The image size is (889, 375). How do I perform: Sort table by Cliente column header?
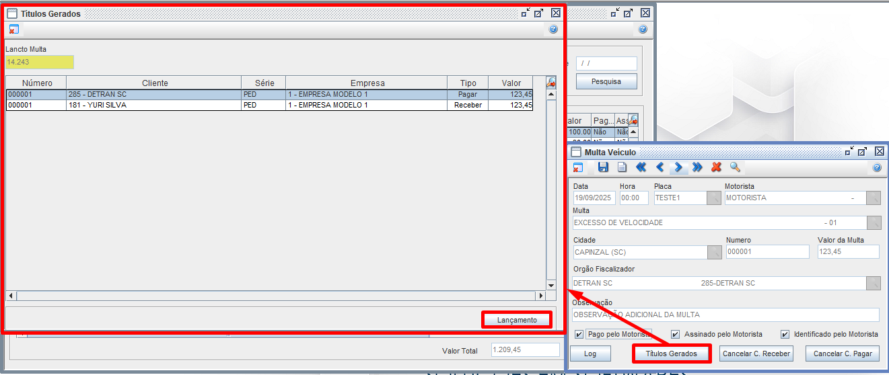coord(154,83)
